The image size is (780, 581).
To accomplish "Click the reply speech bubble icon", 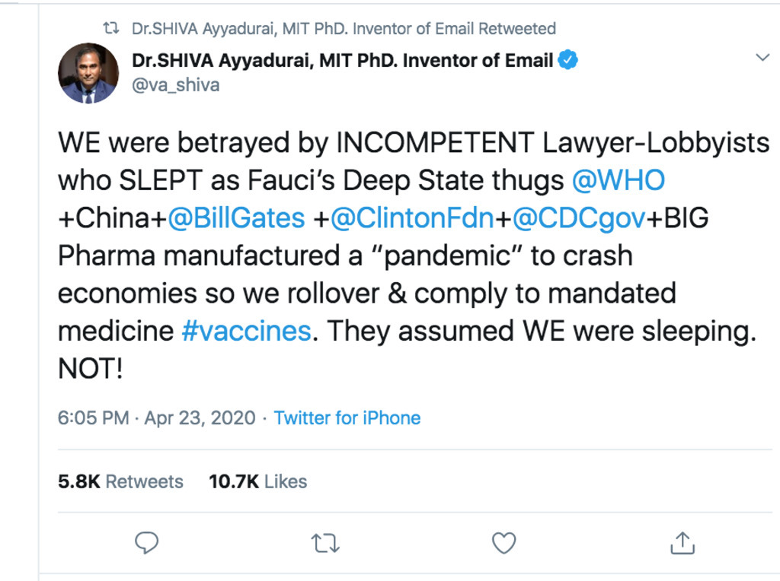I will [146, 542].
